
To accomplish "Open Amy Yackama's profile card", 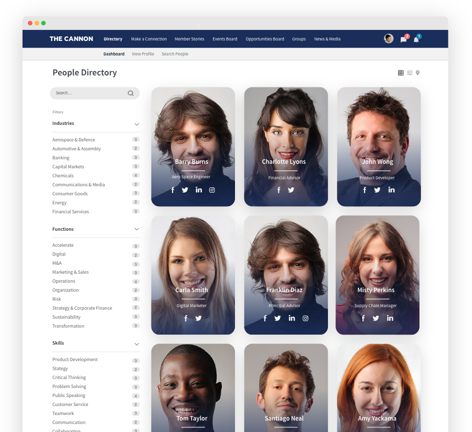I will [378, 388].
